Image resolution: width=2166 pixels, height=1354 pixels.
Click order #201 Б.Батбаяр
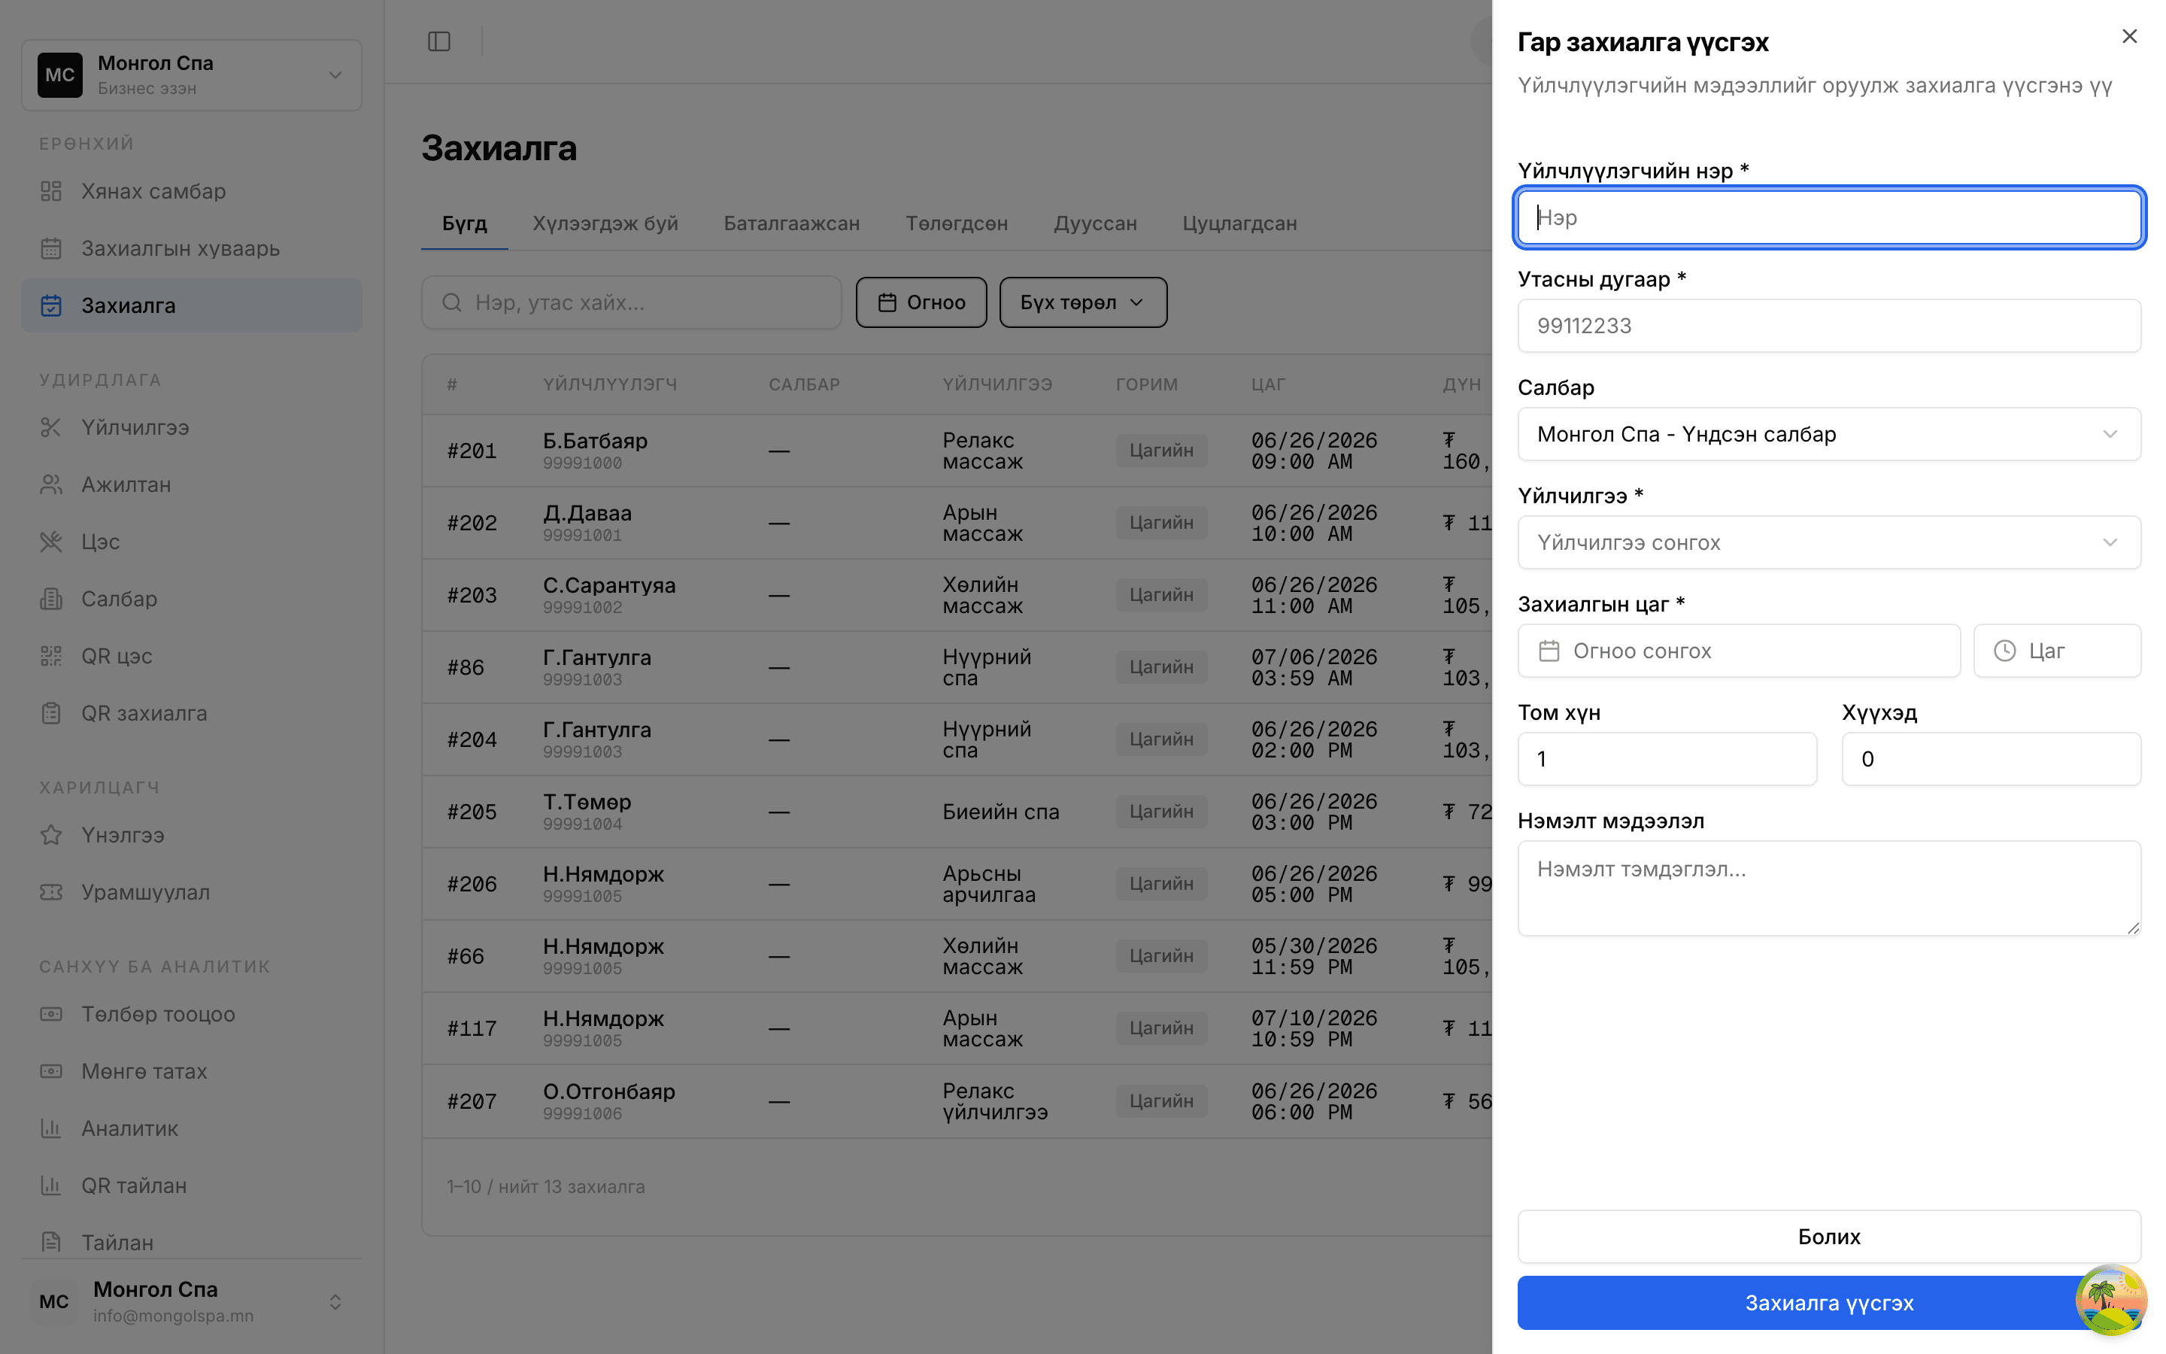pos(956,451)
